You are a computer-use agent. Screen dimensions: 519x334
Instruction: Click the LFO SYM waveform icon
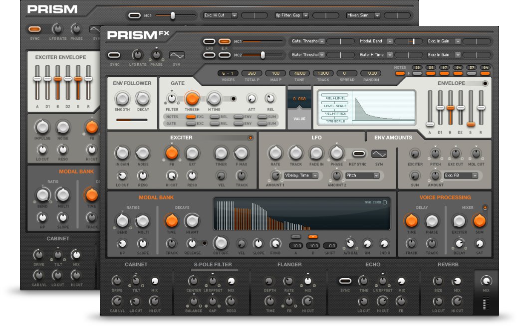379,154
